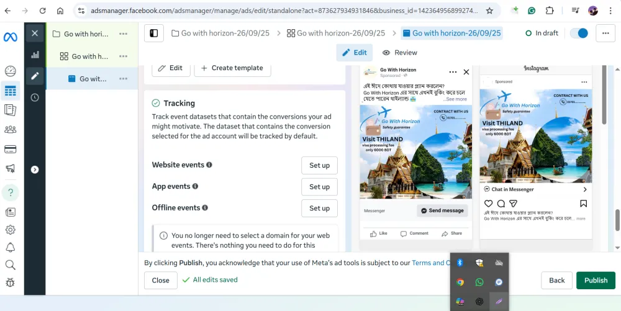The image size is (621, 311).
Task: Toggle the ad on/off switch
Action: pyautogui.click(x=579, y=34)
